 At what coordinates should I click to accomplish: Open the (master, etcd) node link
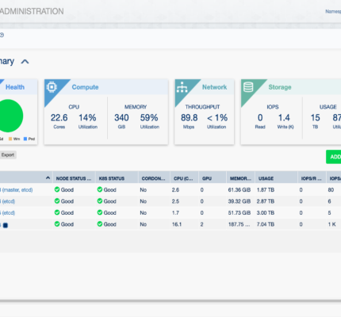click(x=17, y=190)
